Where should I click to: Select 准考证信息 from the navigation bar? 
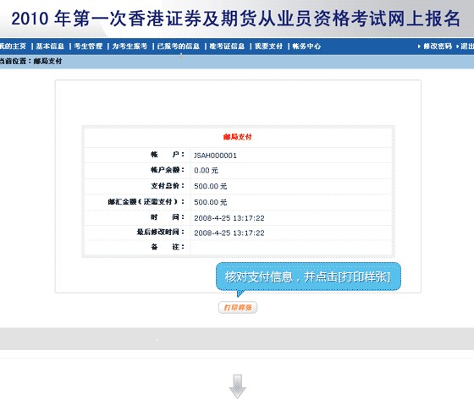(227, 47)
